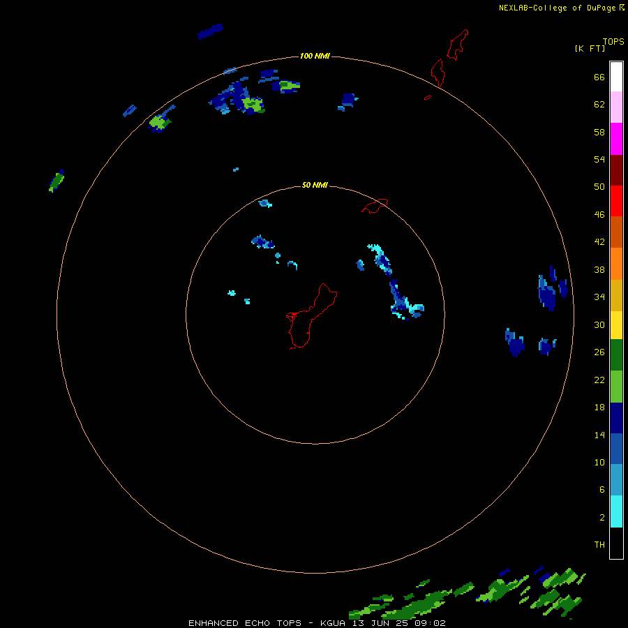The width and height of the screenshot is (628, 628).
Task: Click the '62' legend value
Action: click(599, 105)
